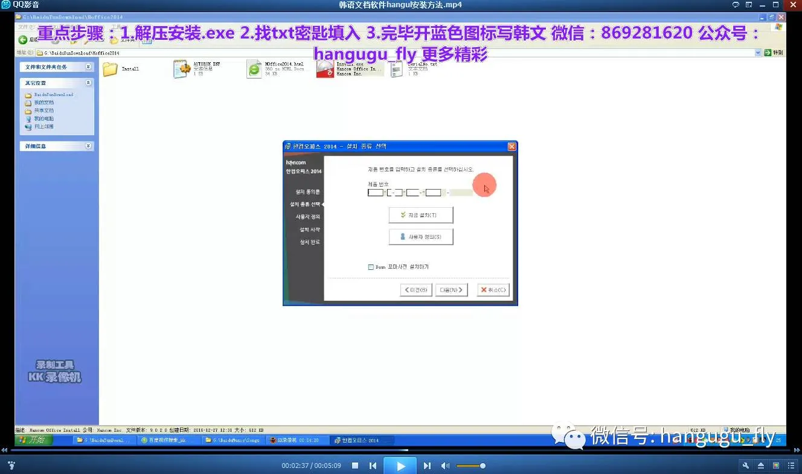Click the 설치 동의문 step
Image resolution: width=802 pixels, height=474 pixels.
308,192
